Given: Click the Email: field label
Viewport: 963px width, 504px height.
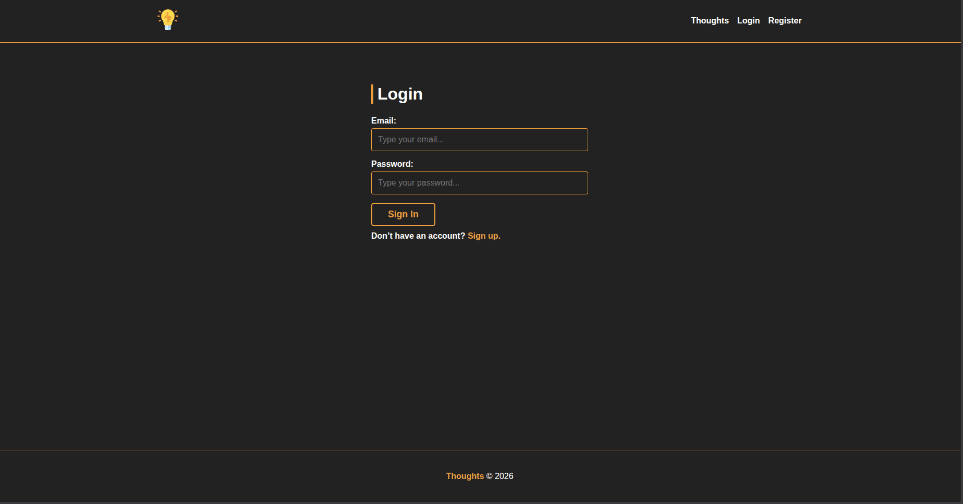Looking at the screenshot, I should point(383,121).
